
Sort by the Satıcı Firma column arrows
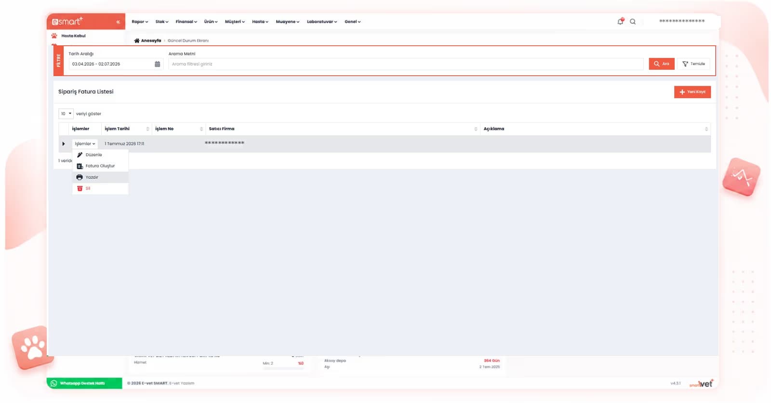476,129
